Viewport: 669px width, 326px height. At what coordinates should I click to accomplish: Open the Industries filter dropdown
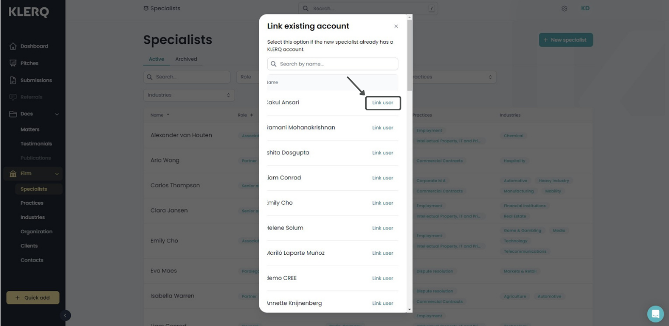[x=189, y=95]
